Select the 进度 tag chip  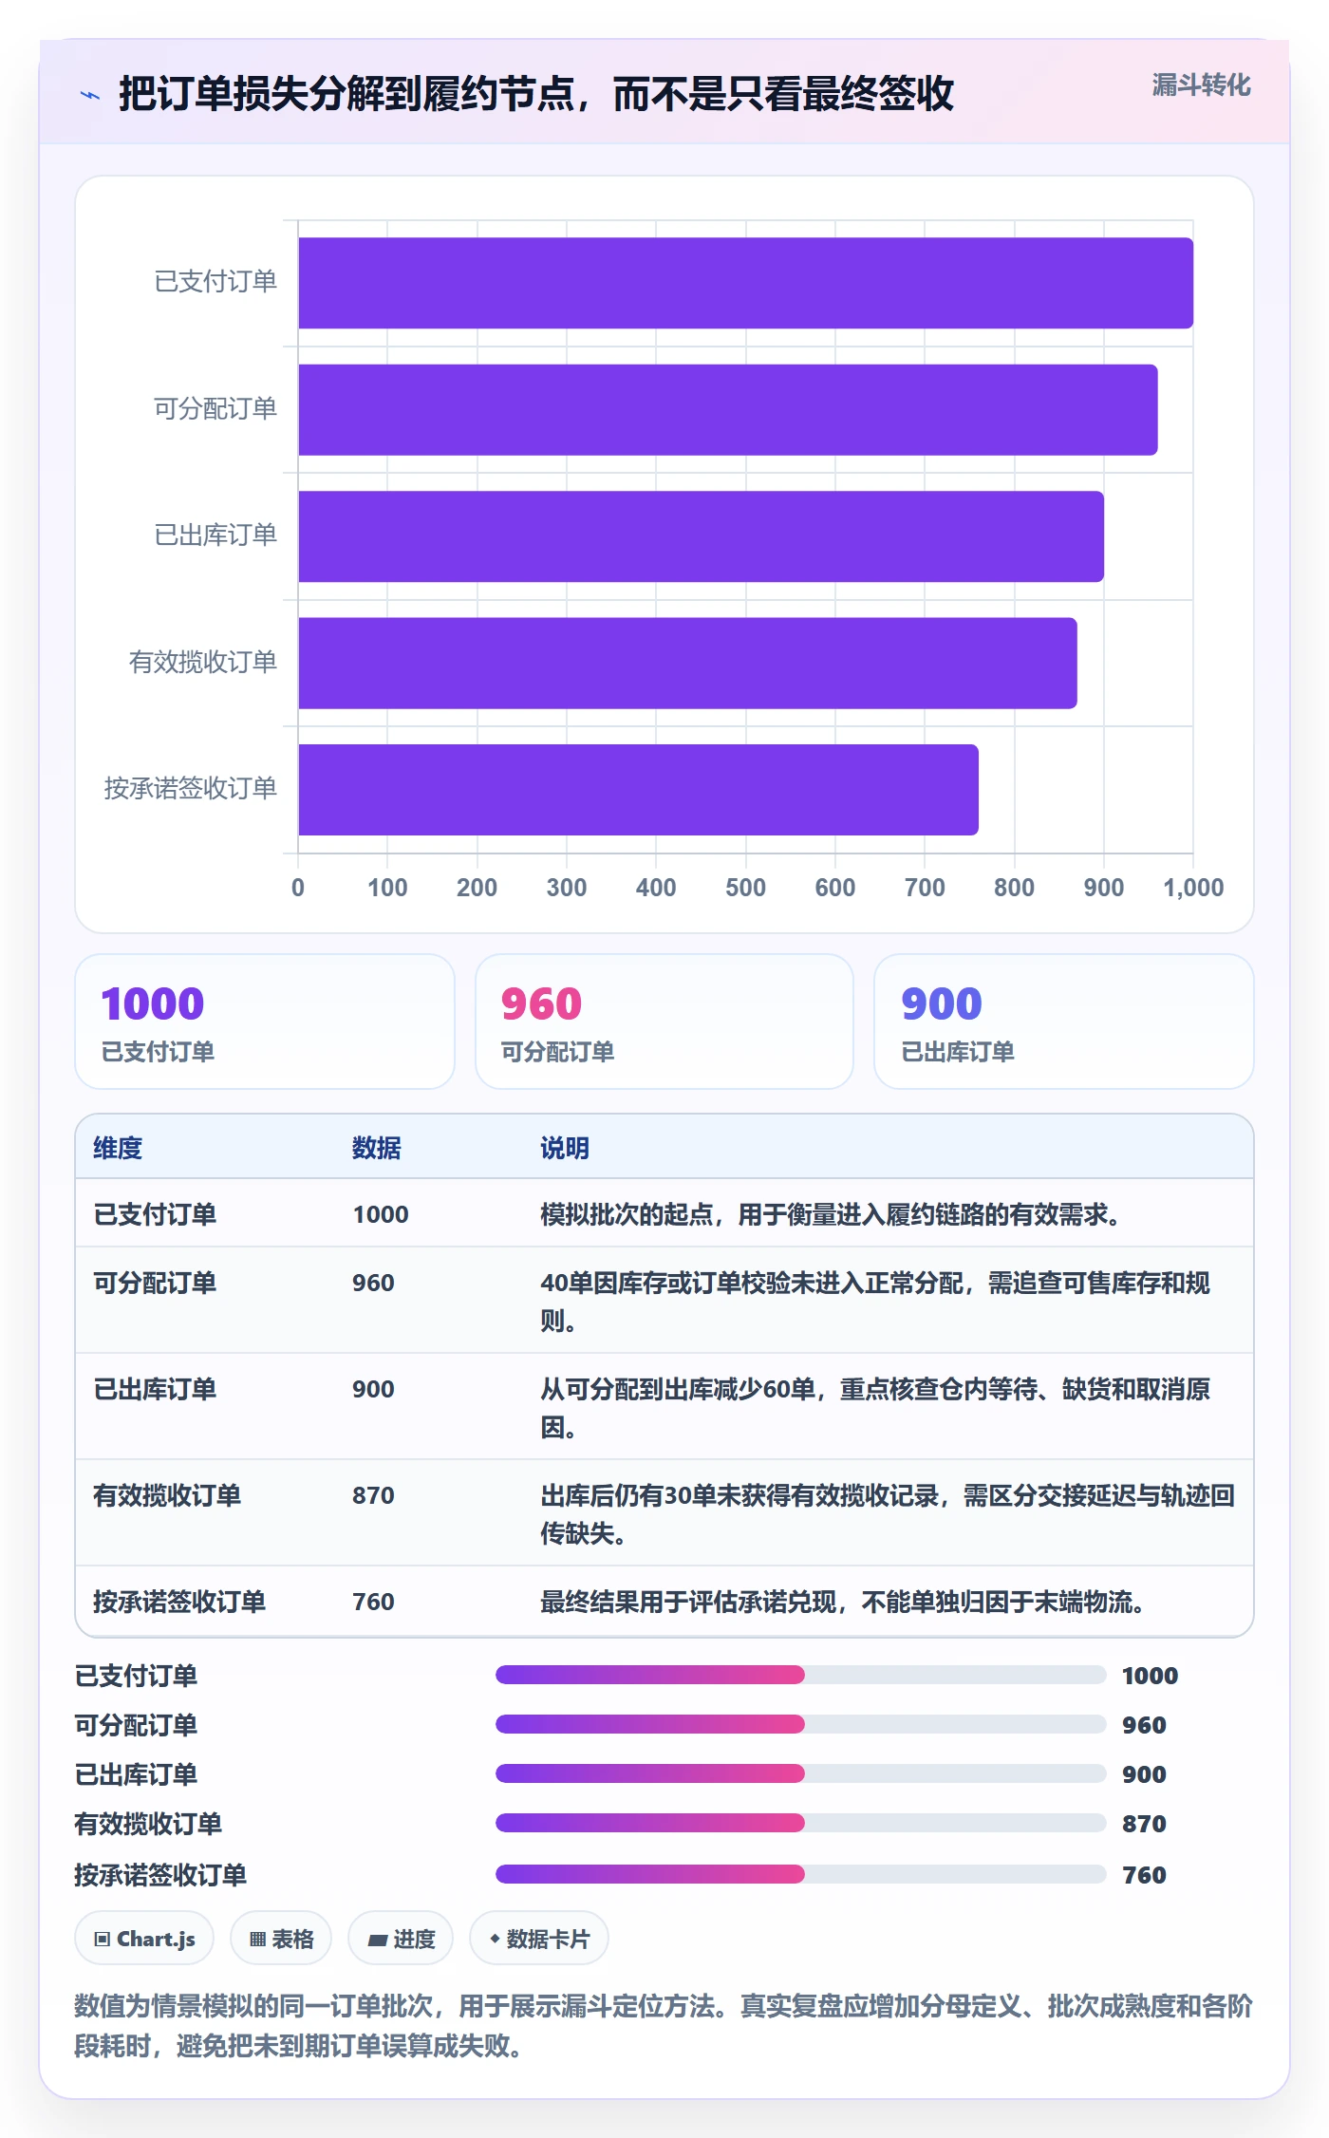401,1939
